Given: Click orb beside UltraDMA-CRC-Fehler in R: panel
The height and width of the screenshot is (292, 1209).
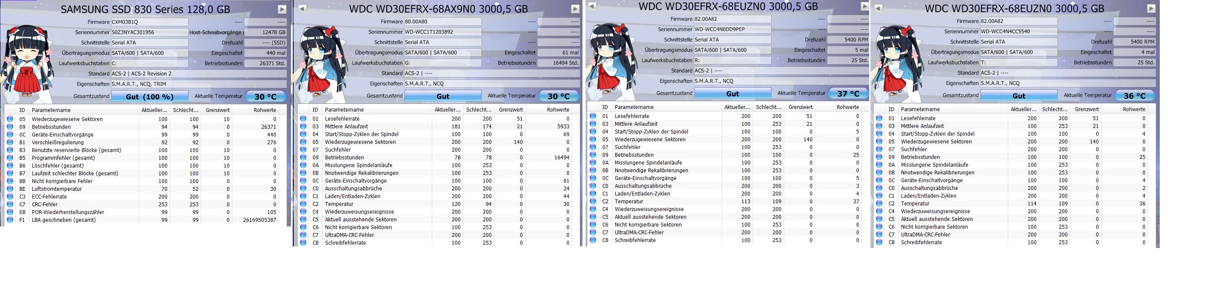Looking at the screenshot, I should pyautogui.click(x=593, y=233).
